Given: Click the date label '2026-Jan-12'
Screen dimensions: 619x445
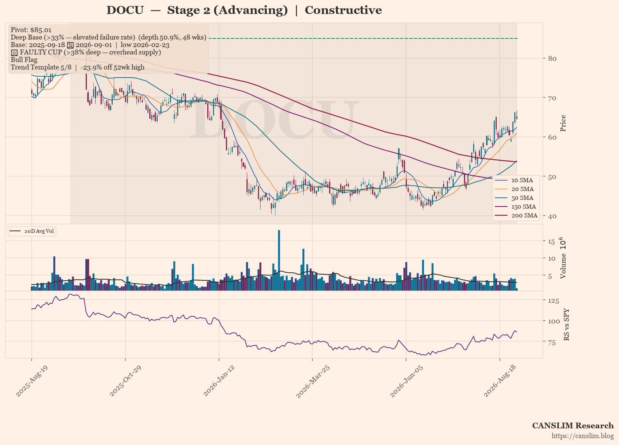Looking at the screenshot, I should coord(219,382).
